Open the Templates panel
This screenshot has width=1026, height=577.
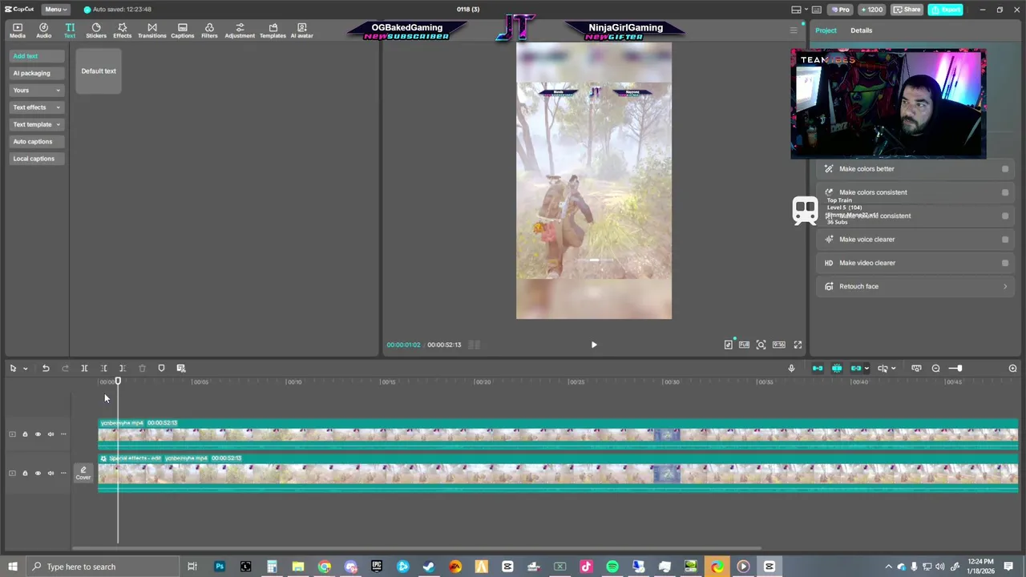pos(273,30)
